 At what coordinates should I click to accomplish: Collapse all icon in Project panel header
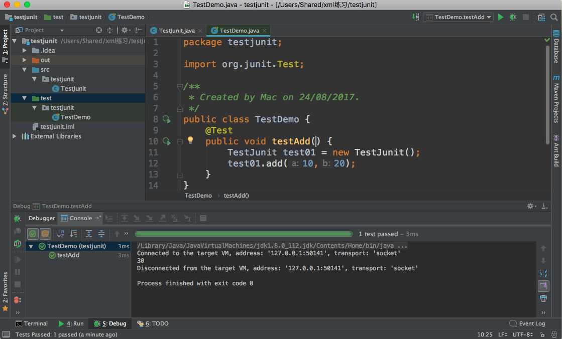(x=109, y=30)
